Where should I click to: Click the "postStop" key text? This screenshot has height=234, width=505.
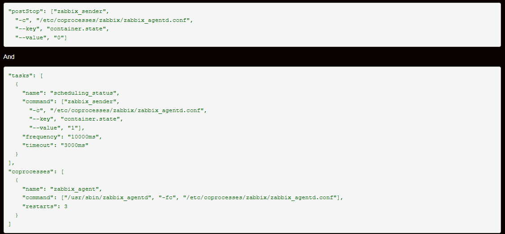(x=25, y=11)
